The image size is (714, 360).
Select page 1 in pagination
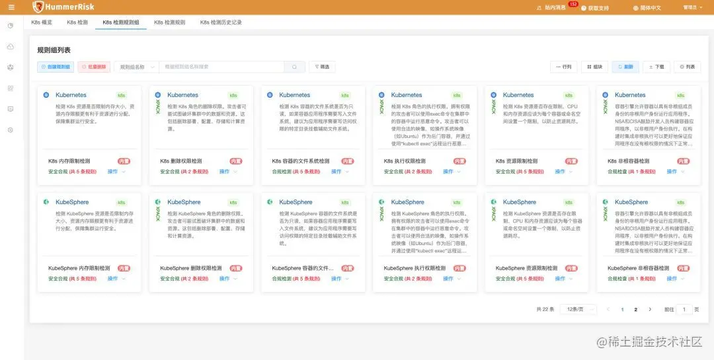click(x=622, y=309)
